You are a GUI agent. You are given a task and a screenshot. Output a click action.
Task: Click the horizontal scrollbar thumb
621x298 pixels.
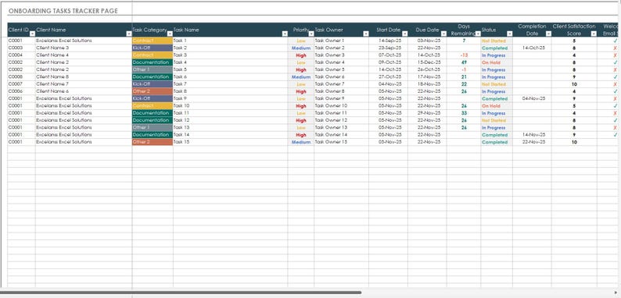click(181, 293)
